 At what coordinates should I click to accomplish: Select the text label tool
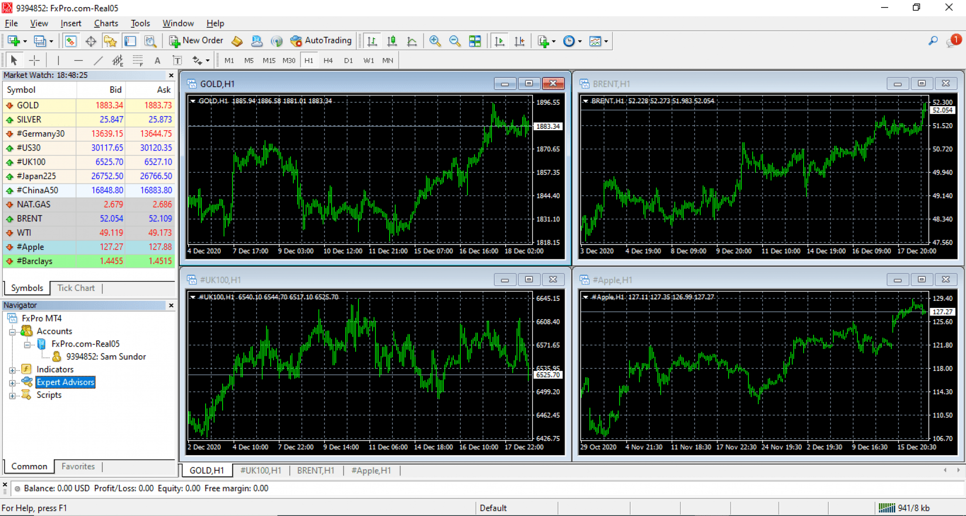click(x=177, y=60)
